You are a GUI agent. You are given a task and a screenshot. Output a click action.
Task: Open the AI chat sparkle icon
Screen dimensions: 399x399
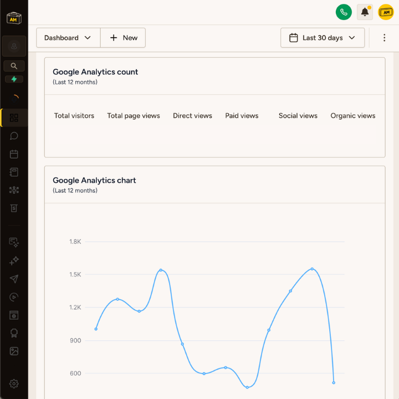tap(14, 242)
